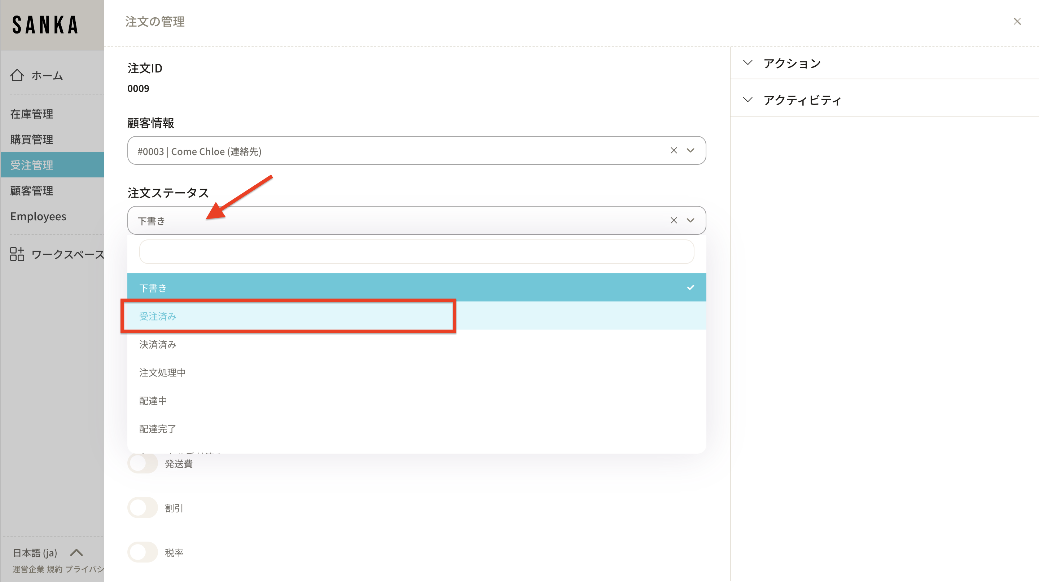This screenshot has height=582, width=1039.
Task: Choose 決済済み from status list
Action: [x=158, y=344]
